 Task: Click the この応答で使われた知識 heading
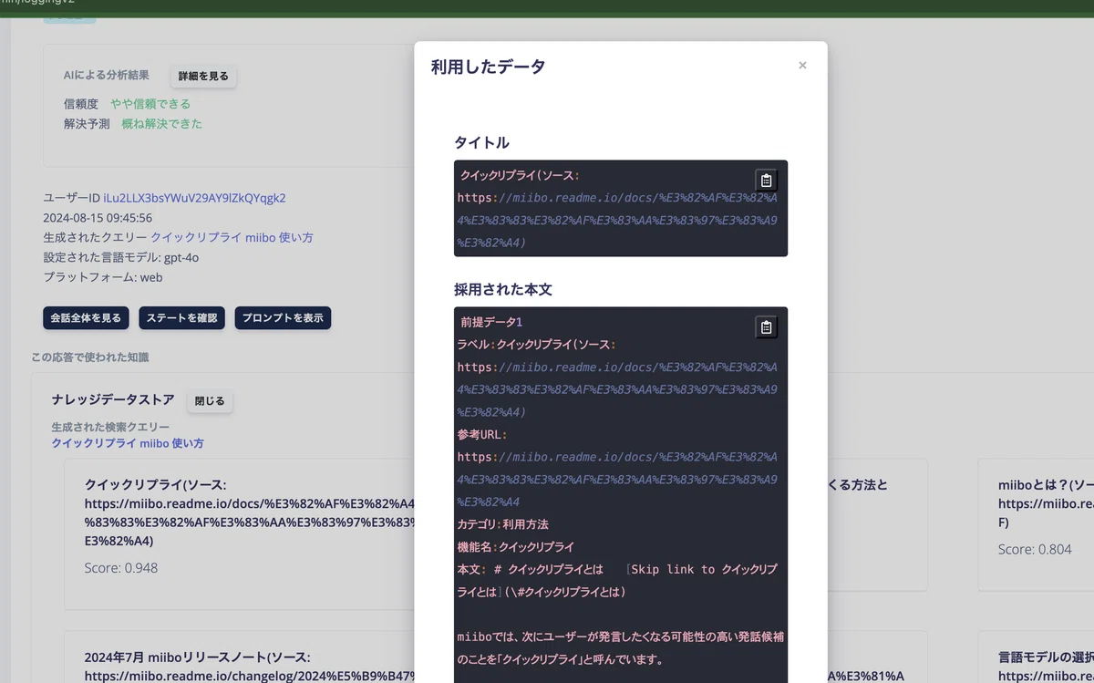click(x=89, y=357)
